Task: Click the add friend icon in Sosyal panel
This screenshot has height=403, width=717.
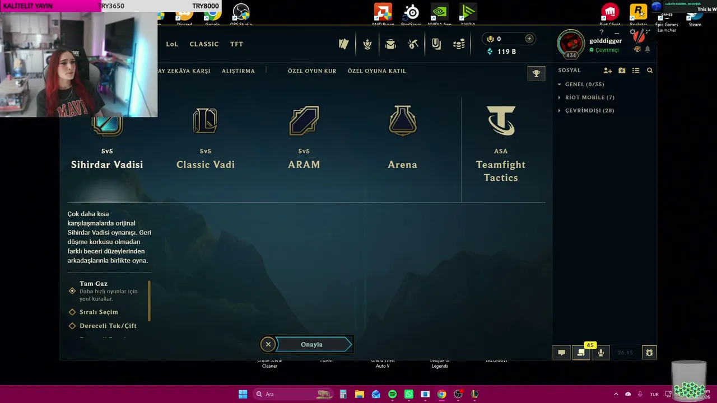Action: (608, 71)
